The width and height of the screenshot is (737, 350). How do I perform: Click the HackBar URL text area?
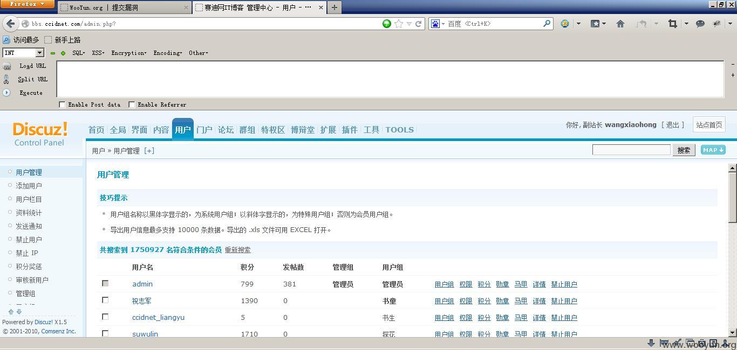[390, 79]
